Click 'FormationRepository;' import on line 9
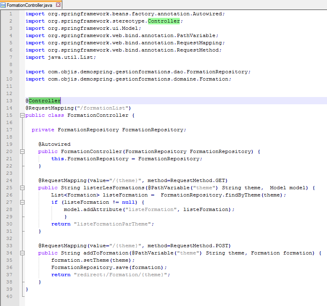The image size is (327, 306). [x=218, y=72]
